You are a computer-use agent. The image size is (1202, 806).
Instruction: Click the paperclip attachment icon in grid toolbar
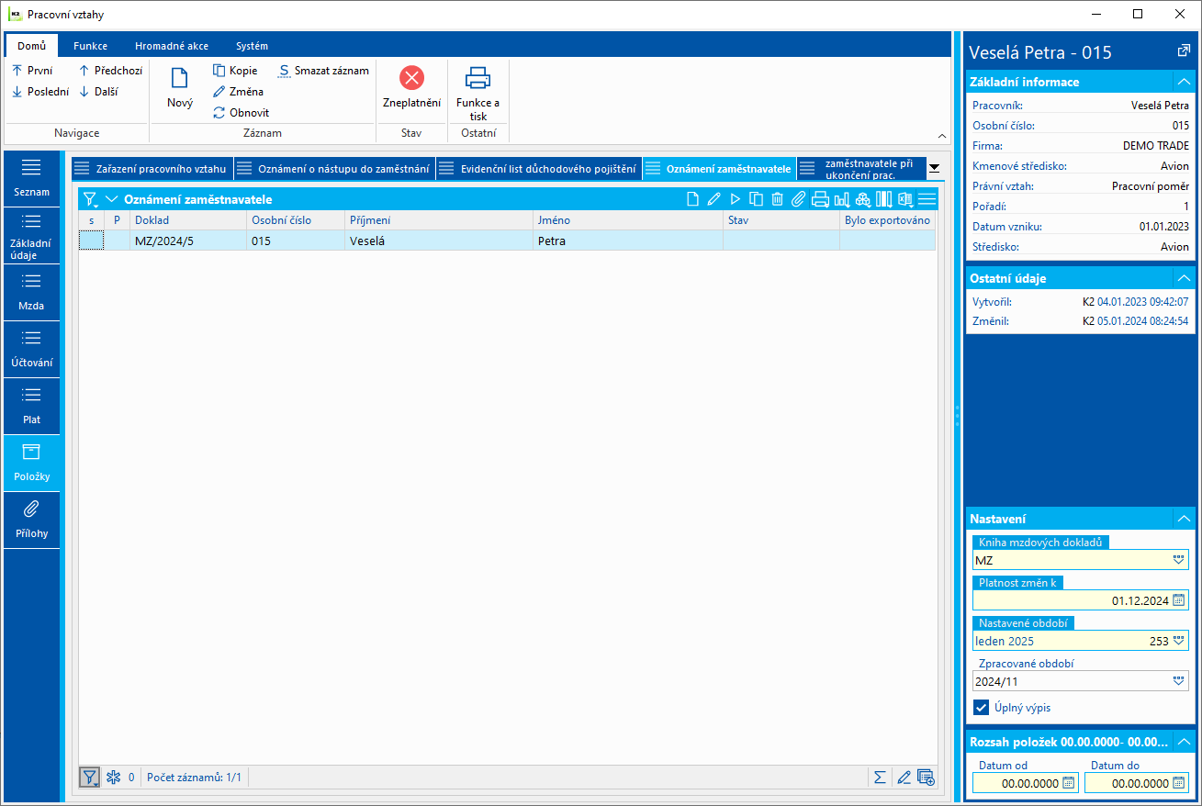(x=799, y=199)
